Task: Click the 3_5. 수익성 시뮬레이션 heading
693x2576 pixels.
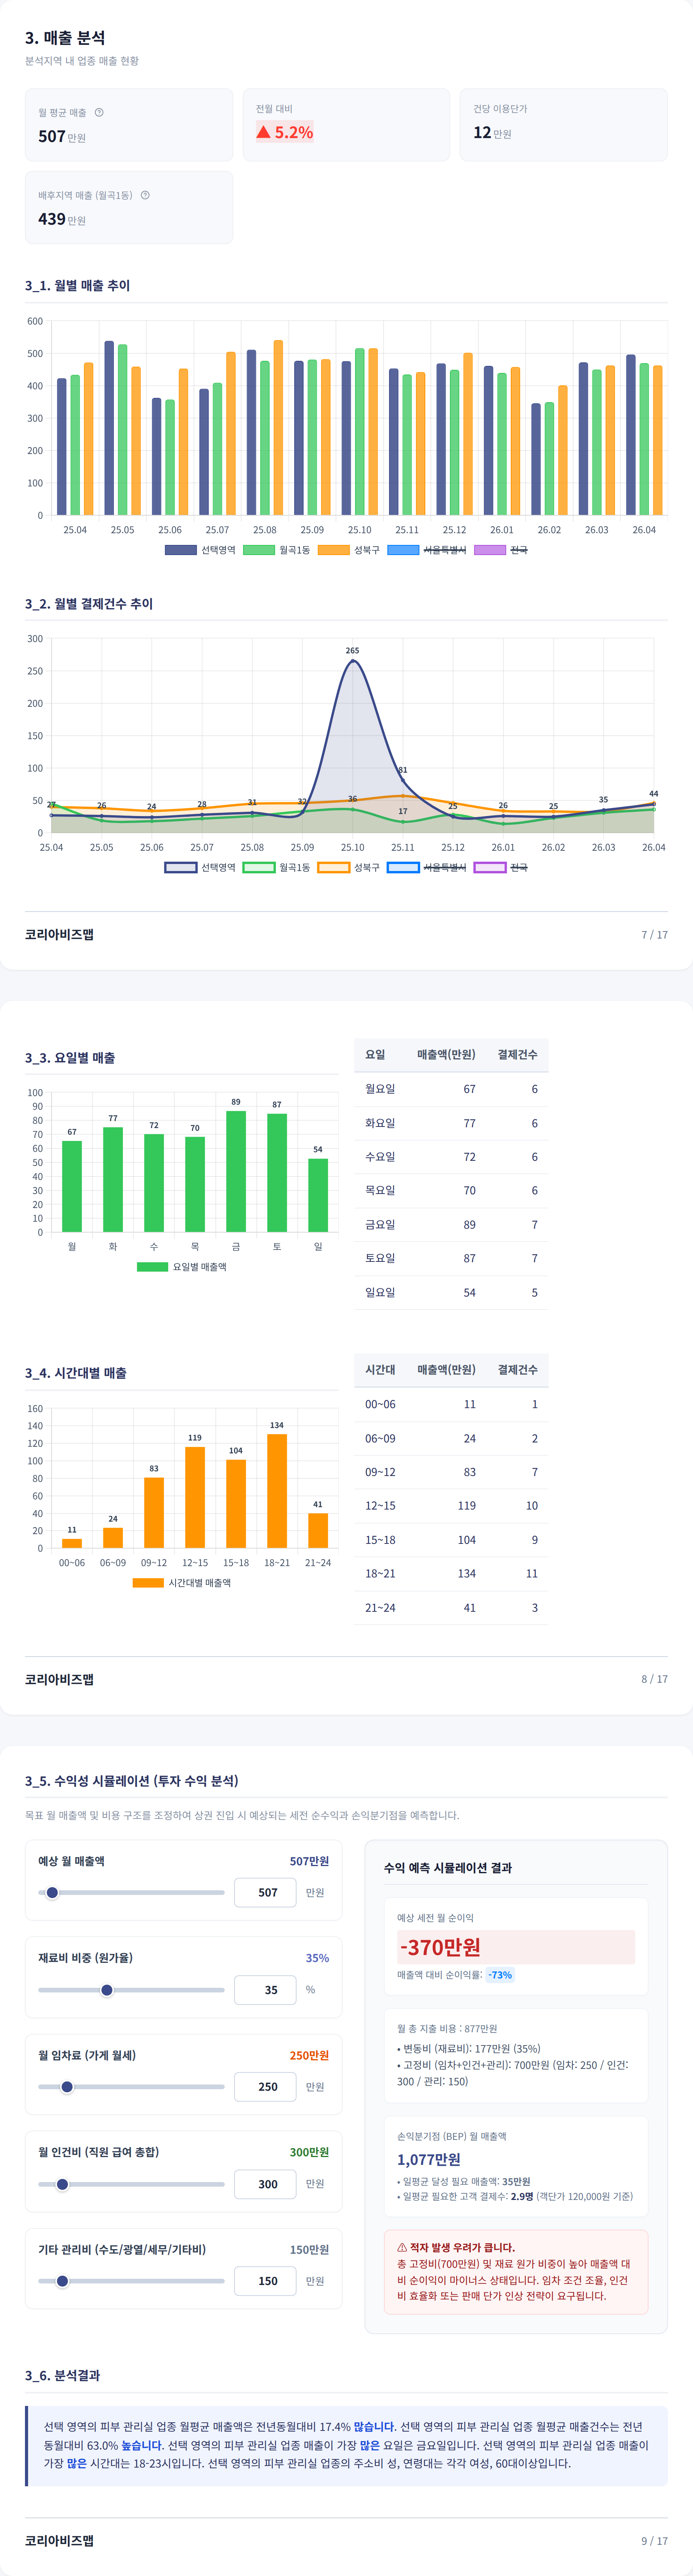Action: [x=132, y=1781]
